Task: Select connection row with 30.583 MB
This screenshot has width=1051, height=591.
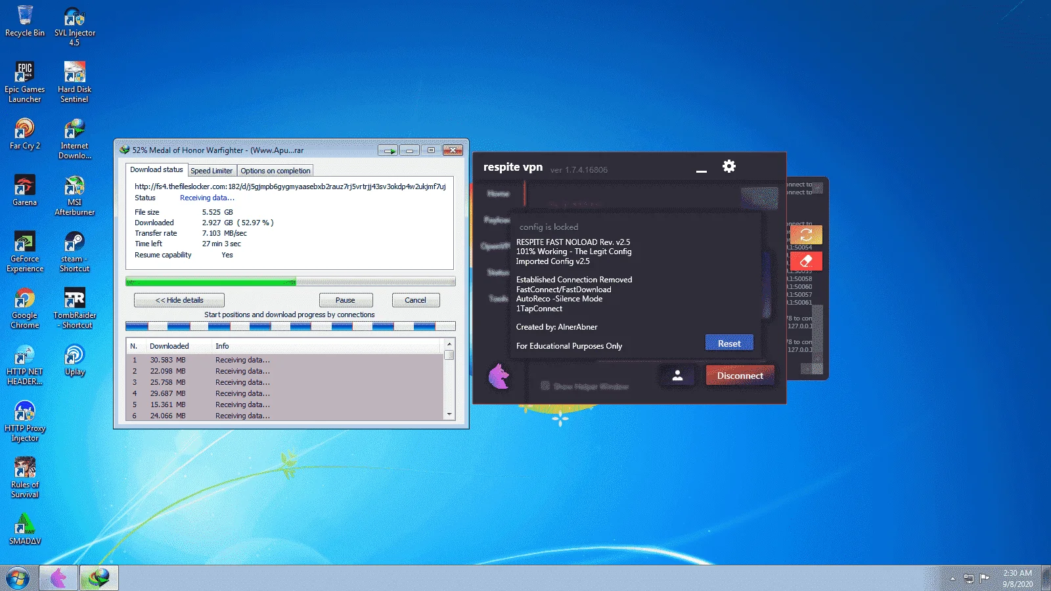Action: pos(285,360)
